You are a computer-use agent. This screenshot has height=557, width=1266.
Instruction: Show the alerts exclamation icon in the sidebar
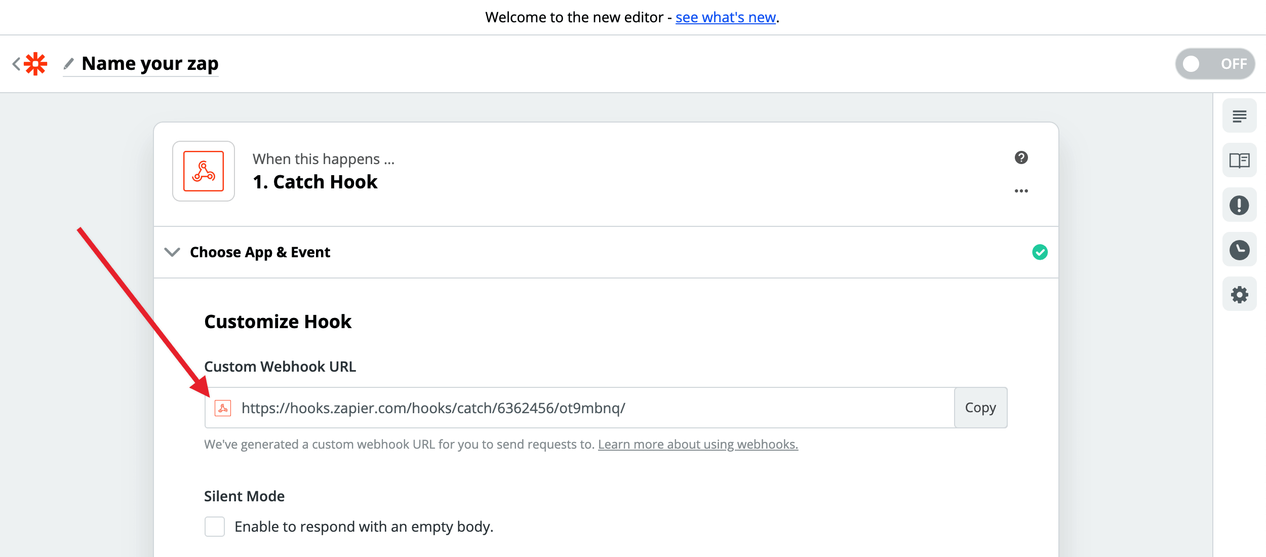click(1239, 205)
